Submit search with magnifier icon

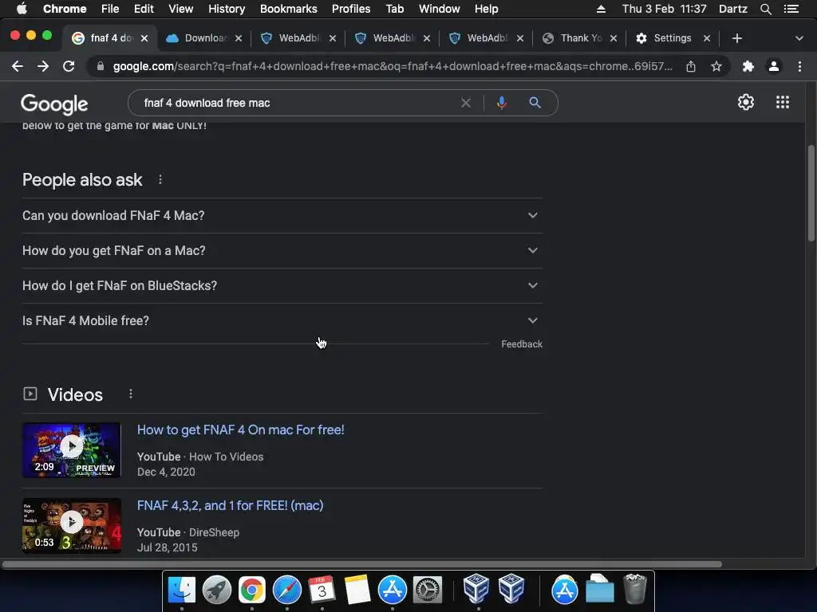535,103
